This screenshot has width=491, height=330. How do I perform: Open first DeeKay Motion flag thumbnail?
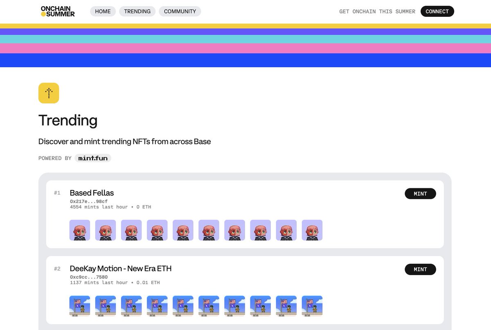80,306
